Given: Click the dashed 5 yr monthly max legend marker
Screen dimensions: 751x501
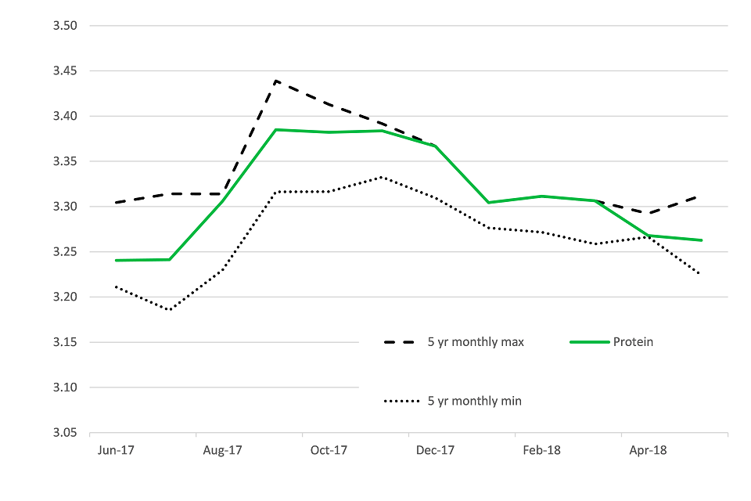Looking at the screenshot, I should click(402, 342).
